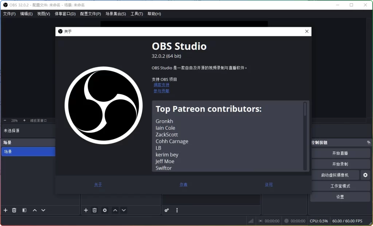This screenshot has height=226, width=373.
Task: Delete the selected scene using the trash icon
Action: (x=14, y=210)
